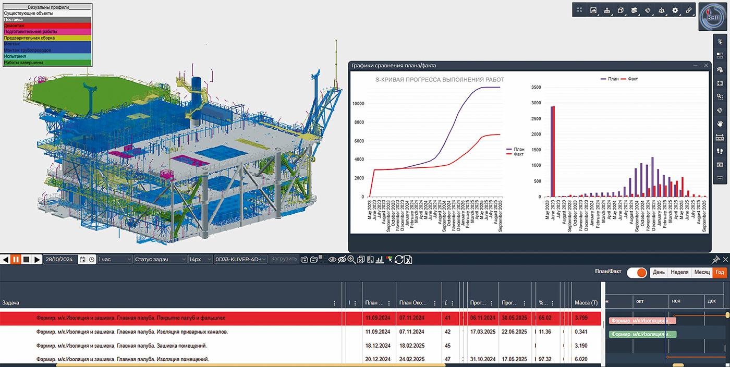This screenshot has width=730, height=367.
Task: Pause the 4D simulation playback
Action: (16, 259)
